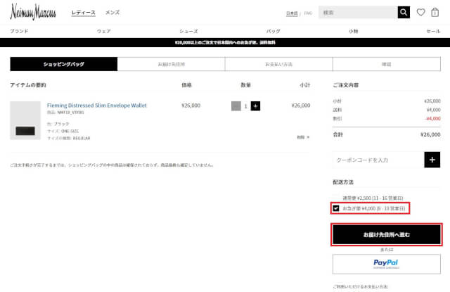Open the 小物 menu
This screenshot has width=450, height=292.
tap(353, 31)
